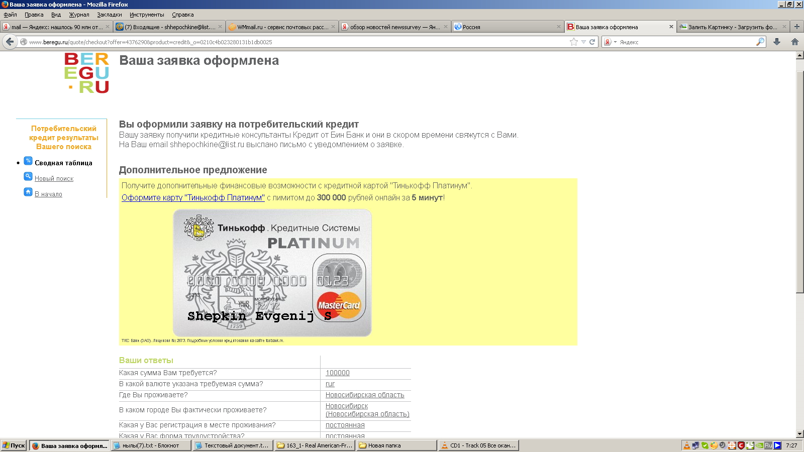804x452 pixels.
Task: Open the Yandex search engine selector
Action: coord(610,42)
